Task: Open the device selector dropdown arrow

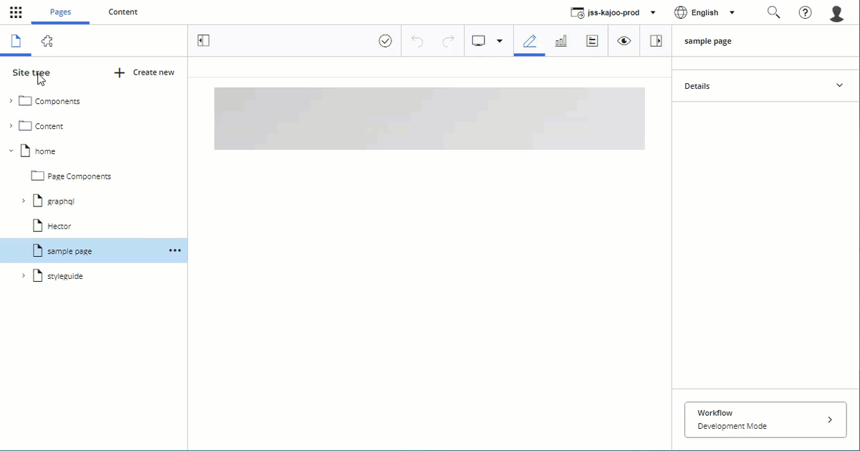Action: (x=500, y=41)
